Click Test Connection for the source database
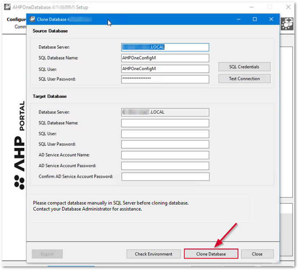298x270 pixels. click(244, 79)
